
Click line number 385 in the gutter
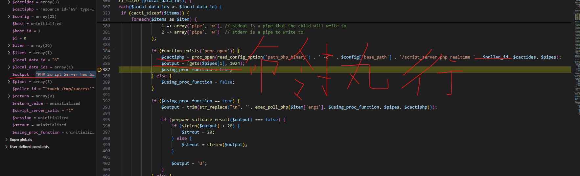pyautogui.click(x=106, y=57)
